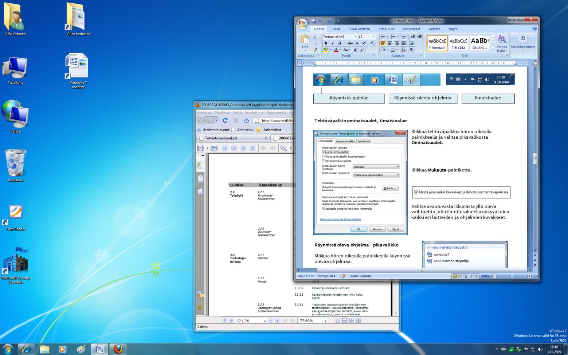Click the Word zoom out minus button

[494, 276]
